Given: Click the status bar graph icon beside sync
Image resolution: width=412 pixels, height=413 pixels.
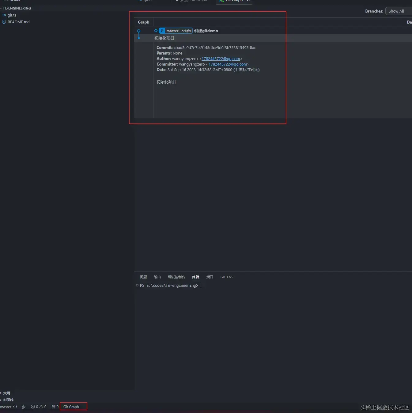Looking at the screenshot, I should click(x=24, y=407).
